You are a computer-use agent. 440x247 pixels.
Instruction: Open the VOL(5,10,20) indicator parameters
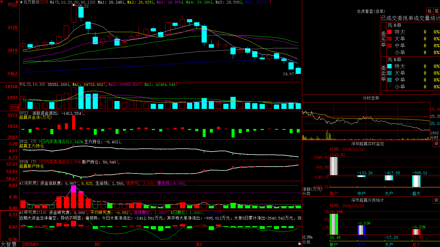click(x=32, y=85)
